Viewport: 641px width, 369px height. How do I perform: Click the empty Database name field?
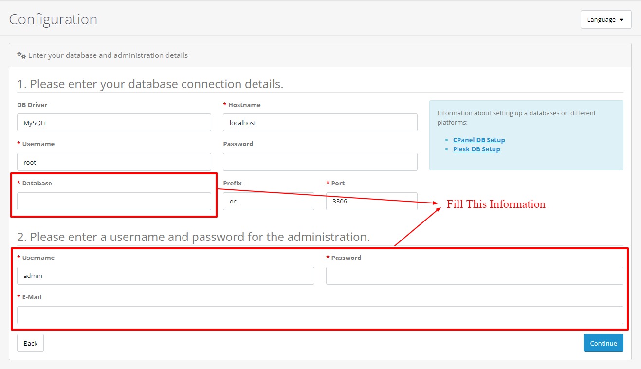114,201
